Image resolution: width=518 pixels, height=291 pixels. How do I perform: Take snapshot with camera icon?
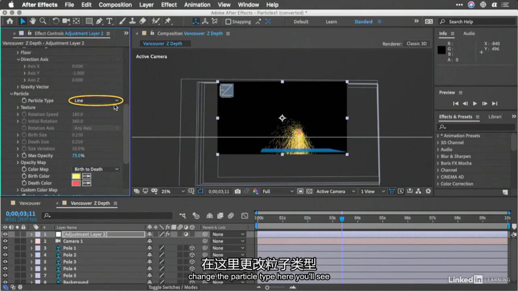pyautogui.click(x=238, y=191)
